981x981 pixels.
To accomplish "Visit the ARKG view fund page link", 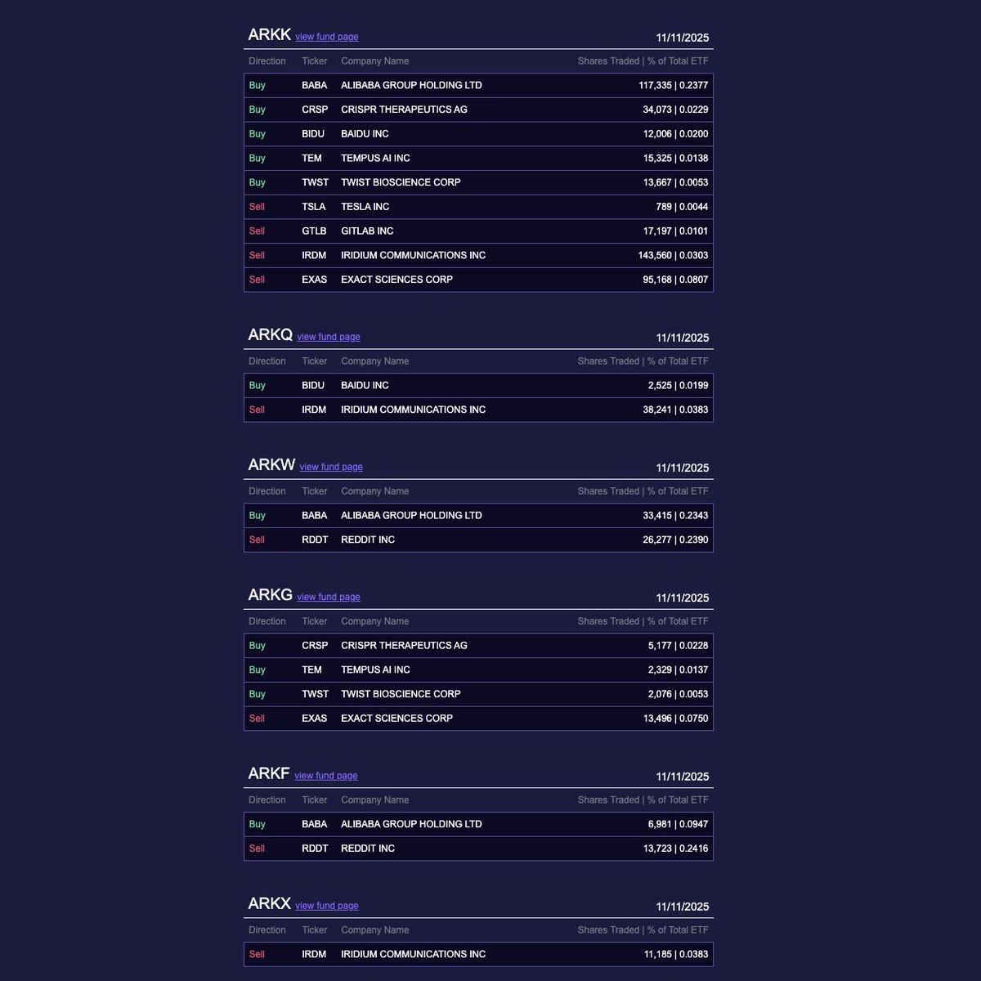I will pyautogui.click(x=328, y=597).
